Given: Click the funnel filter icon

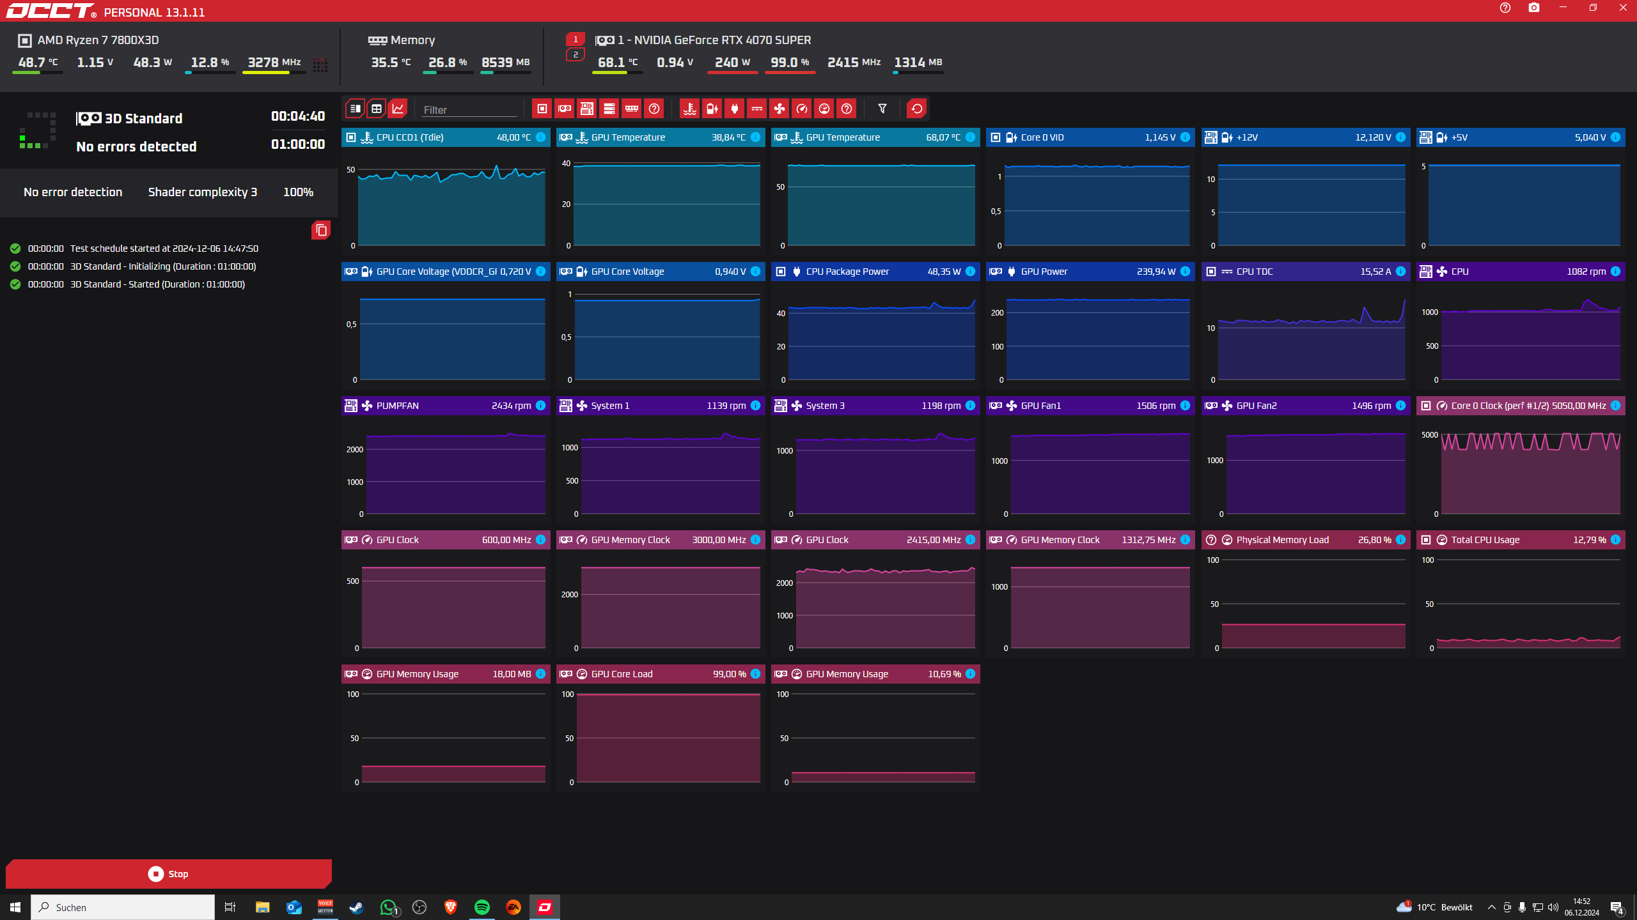Looking at the screenshot, I should pyautogui.click(x=882, y=109).
